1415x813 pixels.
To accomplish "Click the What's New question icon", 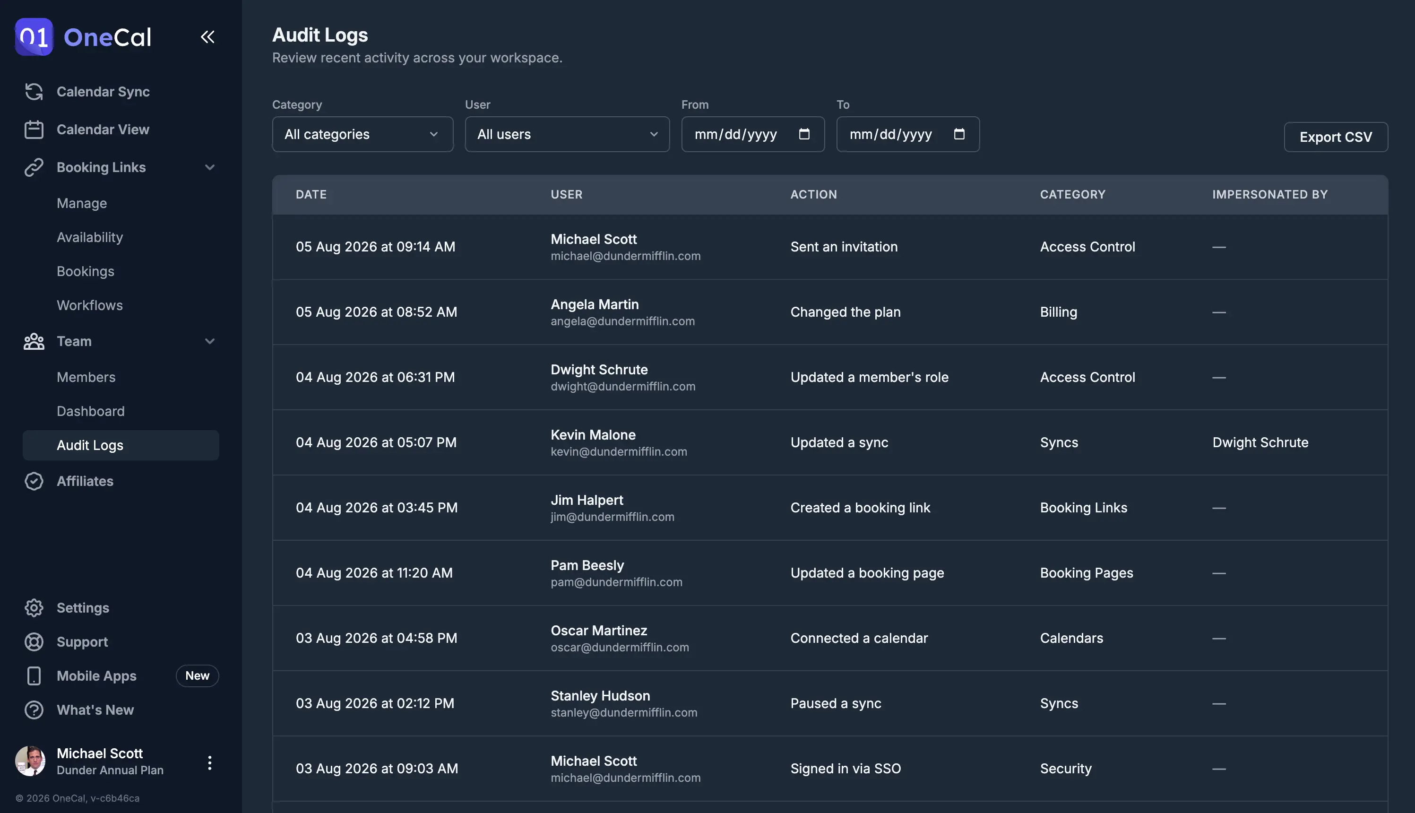I will (x=34, y=710).
